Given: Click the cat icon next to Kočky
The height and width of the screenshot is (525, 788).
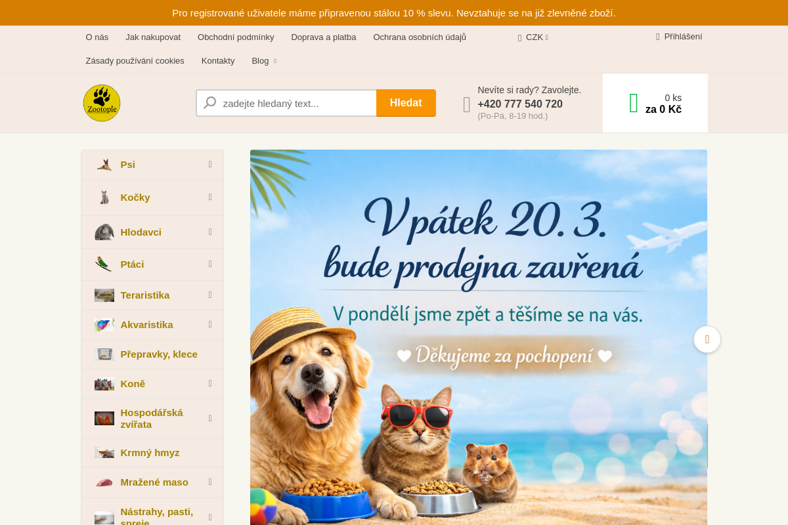Looking at the screenshot, I should tap(105, 197).
